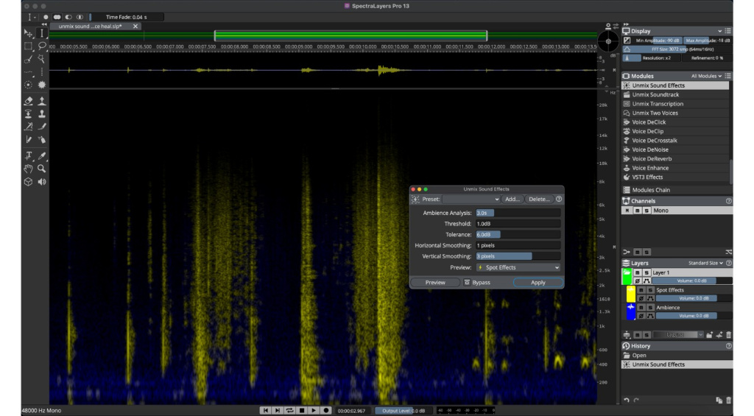The width and height of the screenshot is (754, 416).
Task: Open the Display panel options list icon
Action: click(x=728, y=31)
